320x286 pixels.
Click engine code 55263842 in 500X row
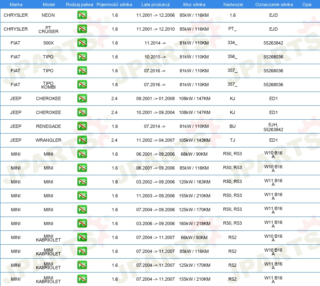coord(273,43)
